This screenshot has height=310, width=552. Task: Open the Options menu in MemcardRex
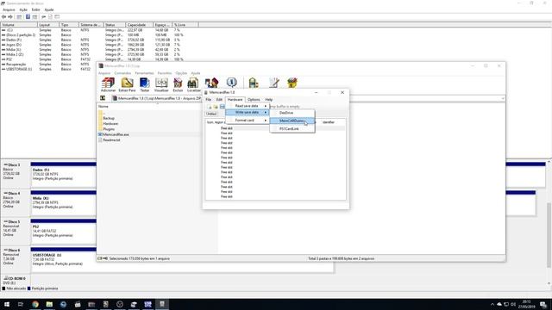tap(254, 100)
